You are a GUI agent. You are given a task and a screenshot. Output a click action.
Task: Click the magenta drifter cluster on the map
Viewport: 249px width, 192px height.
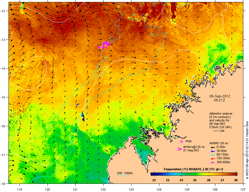pyautogui.click(x=104, y=45)
